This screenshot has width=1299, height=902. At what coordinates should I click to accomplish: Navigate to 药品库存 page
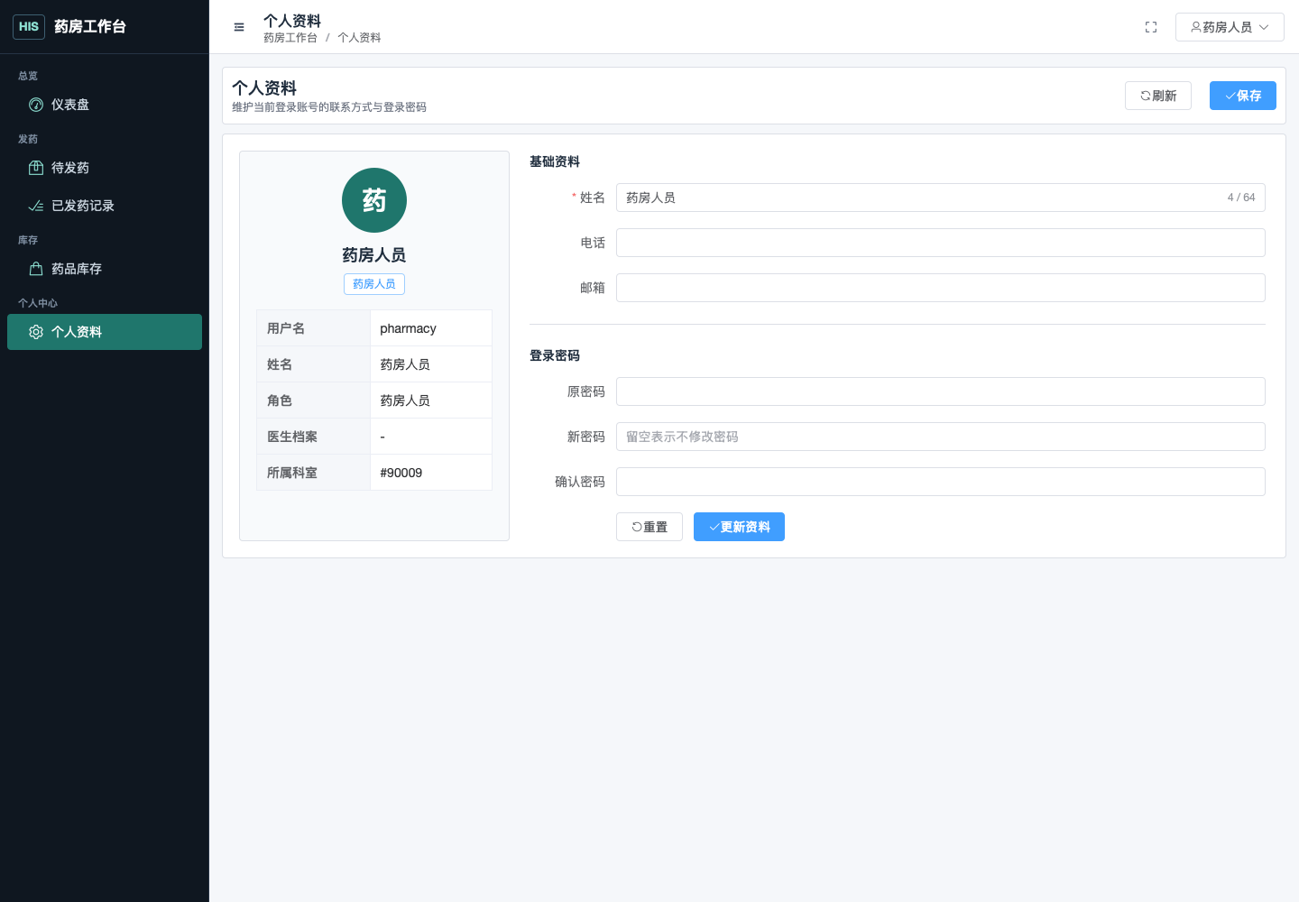tap(105, 269)
